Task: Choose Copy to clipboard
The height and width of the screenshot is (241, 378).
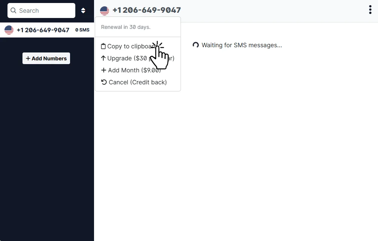Action: 131,46
